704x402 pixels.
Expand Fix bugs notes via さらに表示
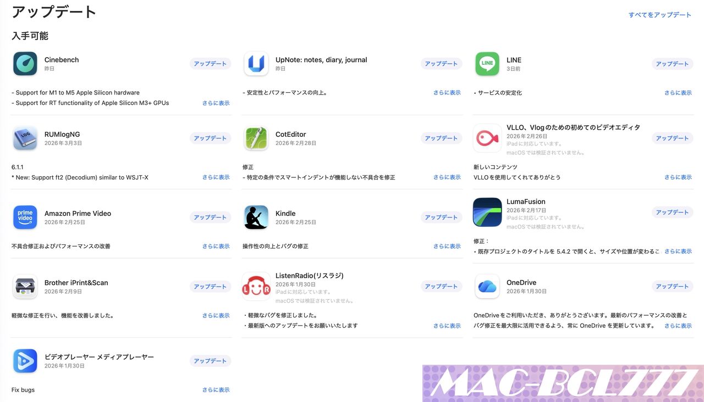[216, 390]
